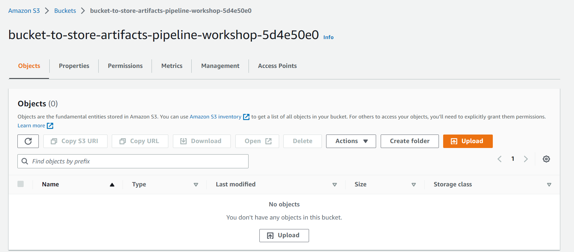Click the Type column header
This screenshot has height=252, width=574.
tap(139, 184)
